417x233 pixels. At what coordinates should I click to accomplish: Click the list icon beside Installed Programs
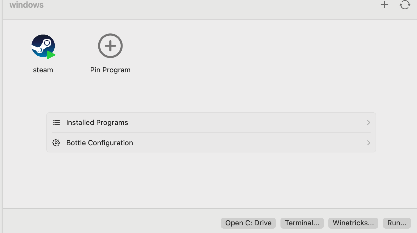(56, 123)
